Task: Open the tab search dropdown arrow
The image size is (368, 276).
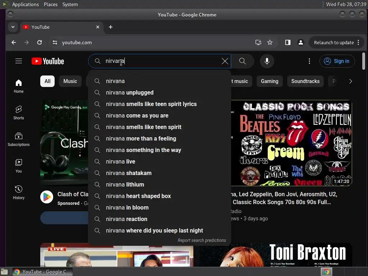Action: tap(13, 27)
